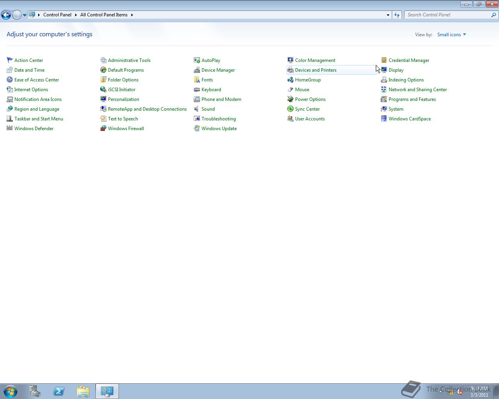The height and width of the screenshot is (399, 499).
Task: Click the Windows CardSpace icon
Action: point(384,118)
